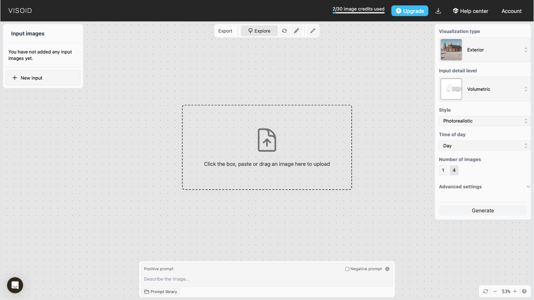This screenshot has width=534, height=300.
Task: Click the plus to increase zoom level
Action: click(515, 291)
